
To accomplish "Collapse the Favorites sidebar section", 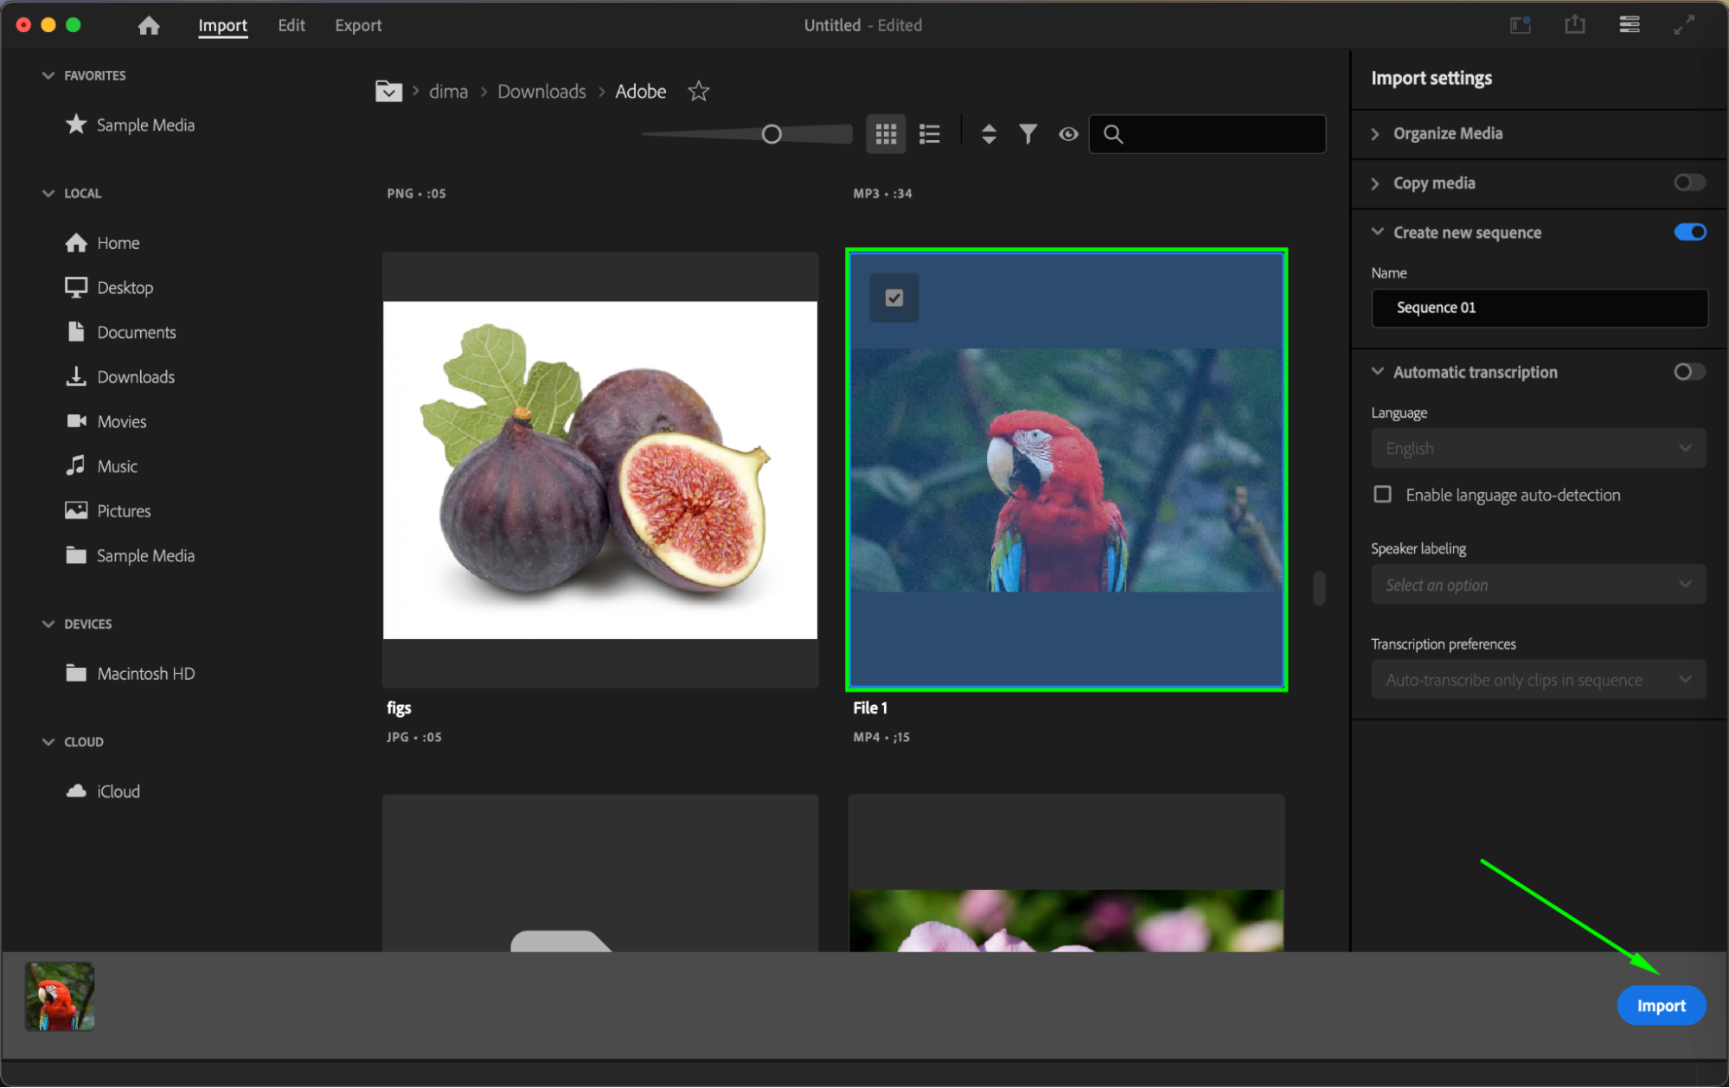I will point(48,75).
